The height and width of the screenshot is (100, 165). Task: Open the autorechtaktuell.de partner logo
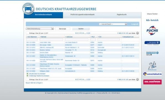[152, 74]
